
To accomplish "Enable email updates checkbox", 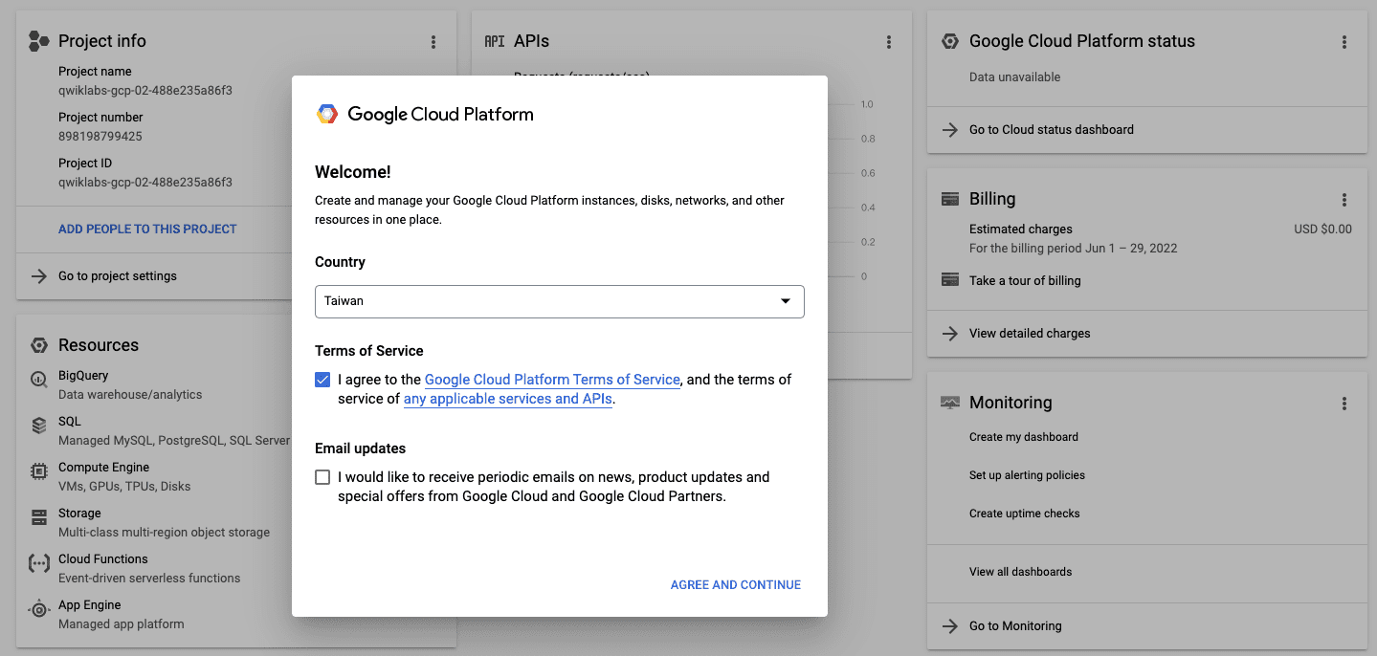I will pos(322,477).
